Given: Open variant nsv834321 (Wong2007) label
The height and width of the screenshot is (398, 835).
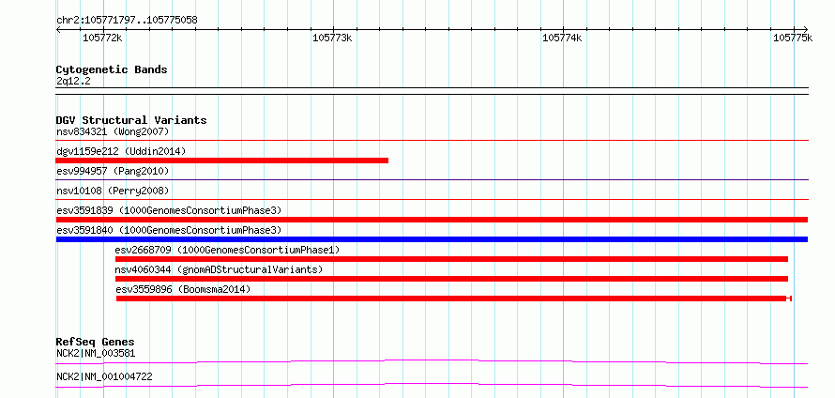Looking at the screenshot, I should click(x=113, y=131).
